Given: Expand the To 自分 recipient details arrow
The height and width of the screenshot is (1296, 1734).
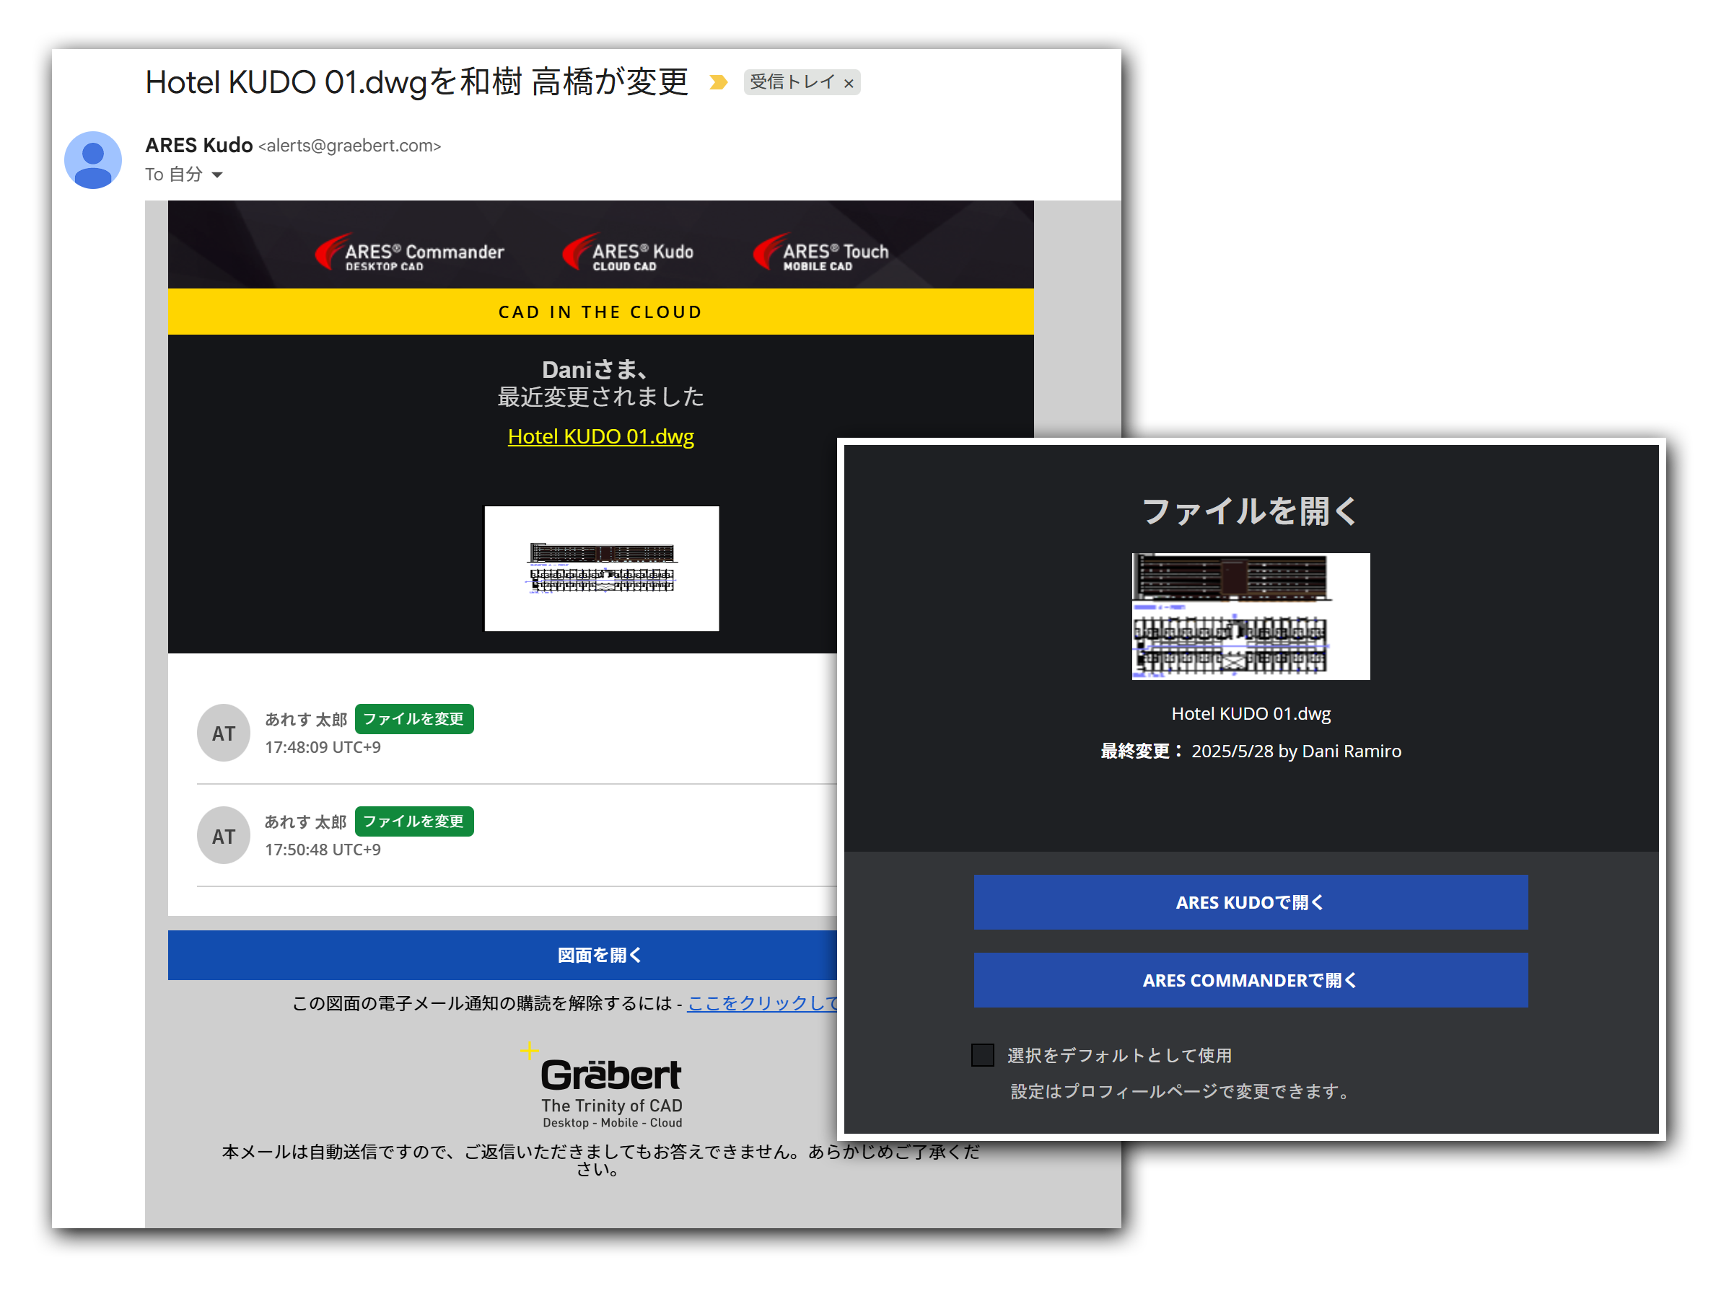Looking at the screenshot, I should (217, 175).
